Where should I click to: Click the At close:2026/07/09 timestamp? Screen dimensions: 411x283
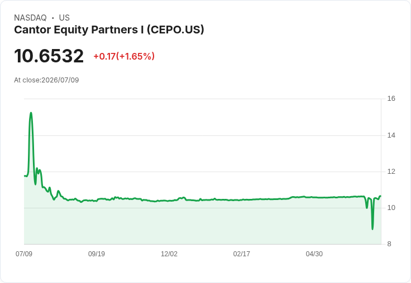coord(46,80)
